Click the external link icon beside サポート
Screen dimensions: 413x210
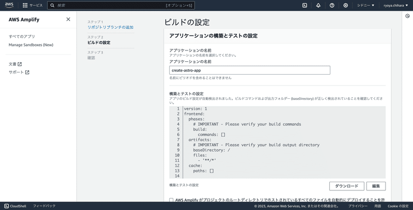[x=27, y=73]
